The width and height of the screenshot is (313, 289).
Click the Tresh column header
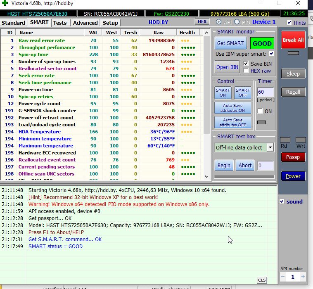coord(130,33)
